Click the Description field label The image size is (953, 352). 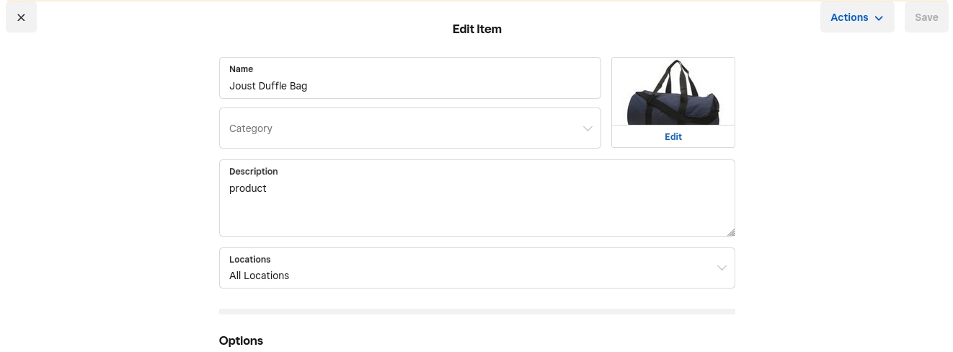pyautogui.click(x=253, y=172)
